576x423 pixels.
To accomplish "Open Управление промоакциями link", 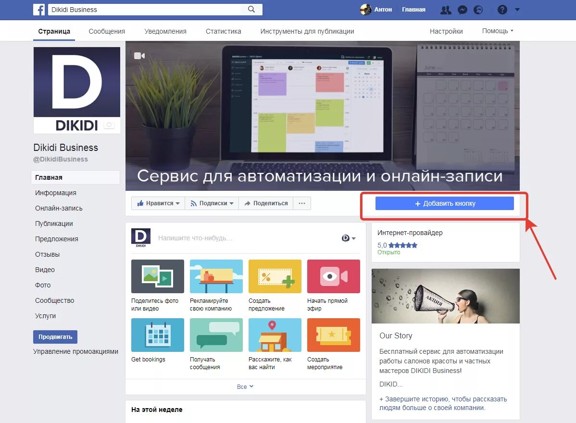I will pyautogui.click(x=75, y=351).
